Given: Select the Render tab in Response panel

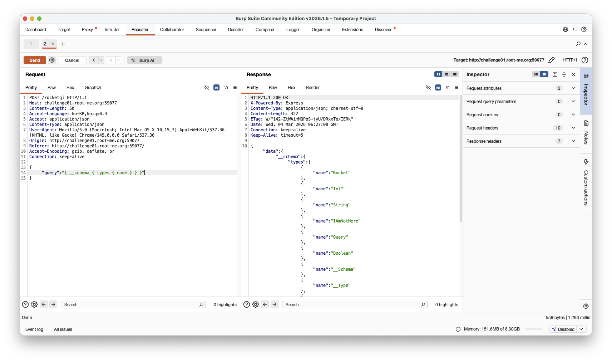Looking at the screenshot, I should (x=313, y=88).
